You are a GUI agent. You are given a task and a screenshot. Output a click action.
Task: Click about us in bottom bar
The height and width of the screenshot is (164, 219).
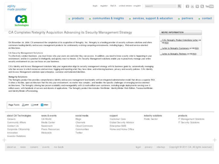point(11,147)
